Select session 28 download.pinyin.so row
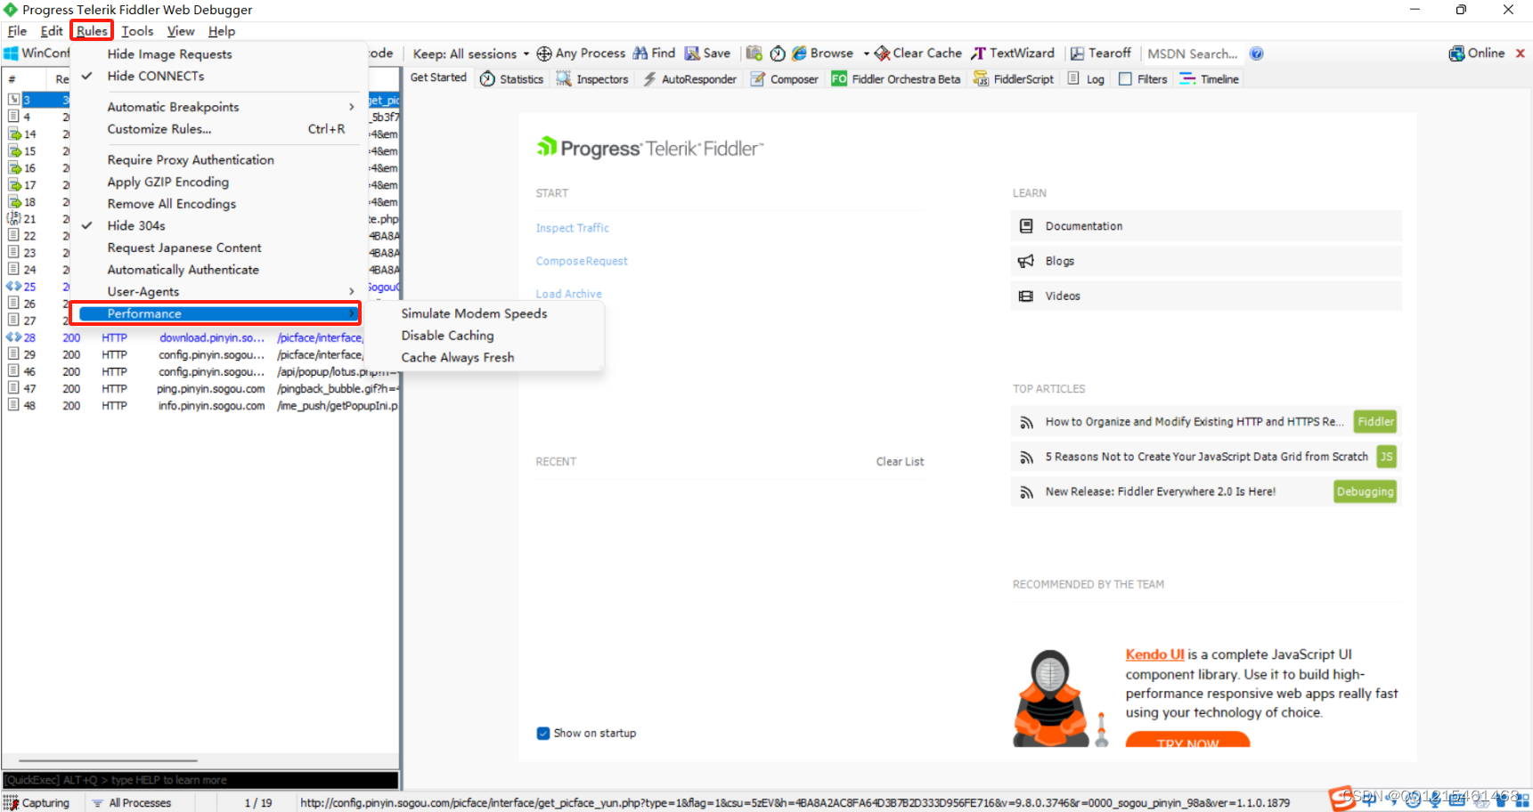The height and width of the screenshot is (812, 1533). tap(200, 338)
